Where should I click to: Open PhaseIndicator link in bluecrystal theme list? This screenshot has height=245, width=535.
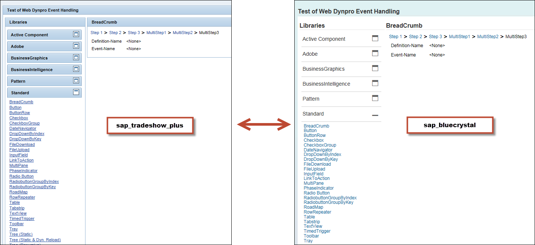click(319, 188)
